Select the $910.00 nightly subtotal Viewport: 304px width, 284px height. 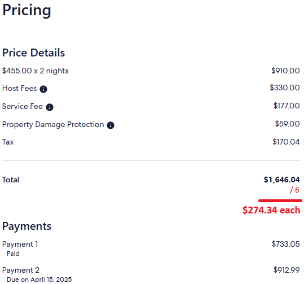[285, 71]
